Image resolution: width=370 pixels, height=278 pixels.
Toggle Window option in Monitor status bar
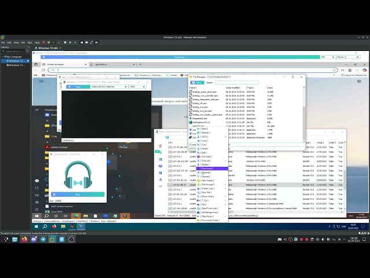pyautogui.click(x=95, y=221)
